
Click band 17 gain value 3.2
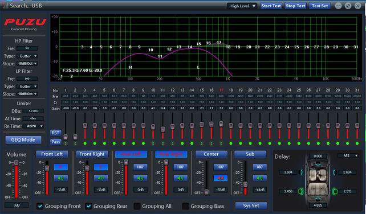(221, 108)
